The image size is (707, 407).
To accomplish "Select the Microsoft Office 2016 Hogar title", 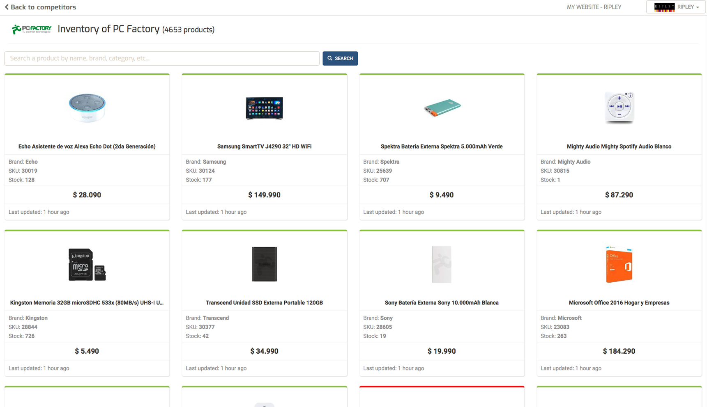I will [x=619, y=303].
